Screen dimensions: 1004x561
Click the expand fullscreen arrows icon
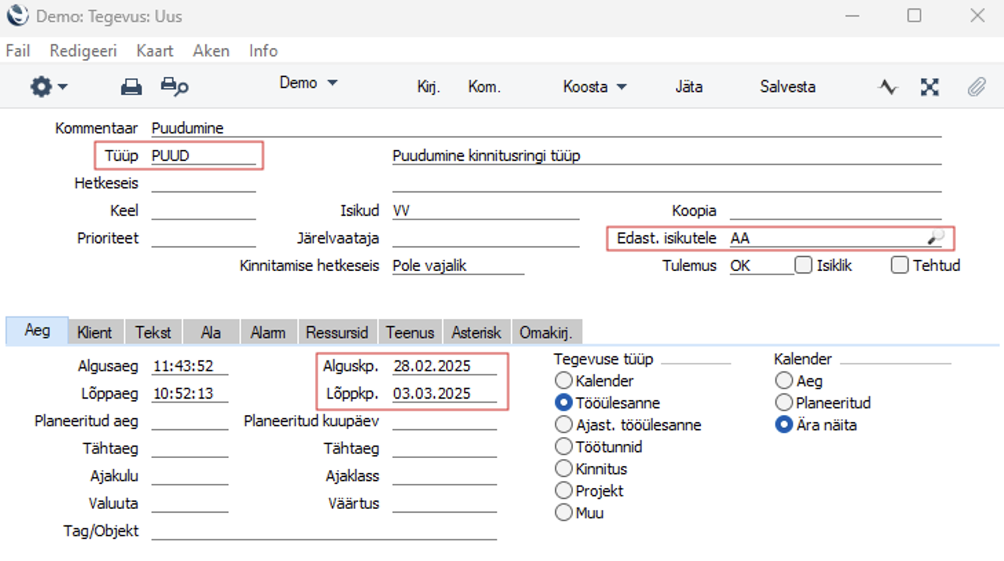tap(930, 87)
